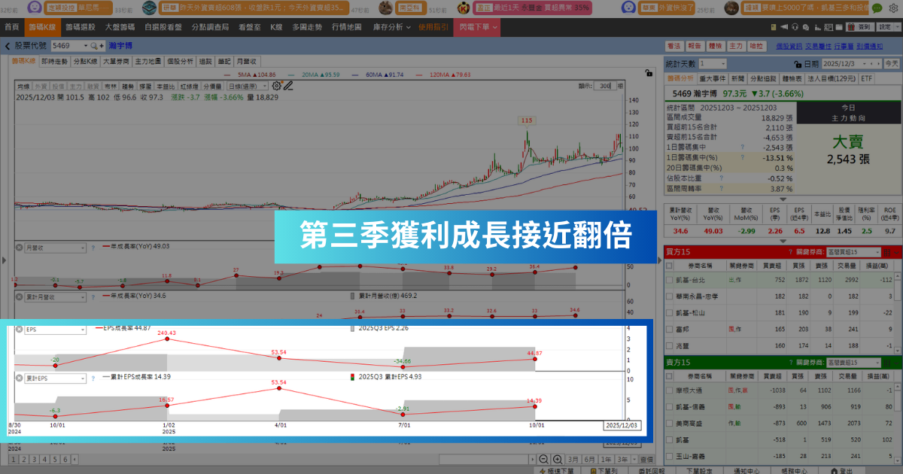Click the chart horizontal scrollbar
903x474 pixels.
click(x=485, y=459)
